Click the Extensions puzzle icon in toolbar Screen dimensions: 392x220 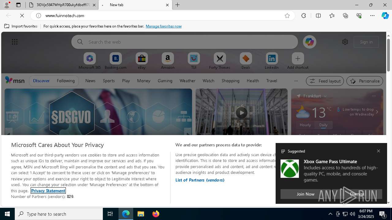click(x=303, y=16)
